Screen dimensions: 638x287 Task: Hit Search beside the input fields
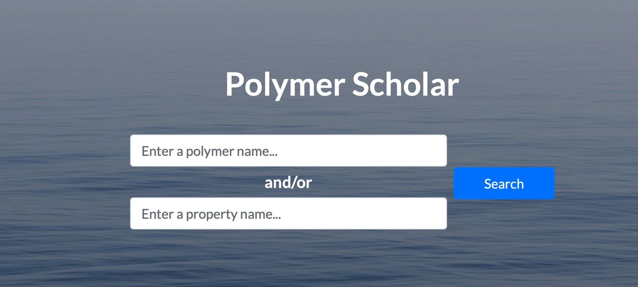click(x=504, y=183)
